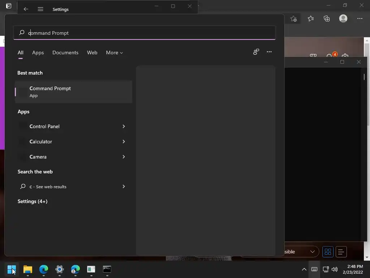Click the back arrow in Settings window
370x278 pixels.
coord(26,9)
